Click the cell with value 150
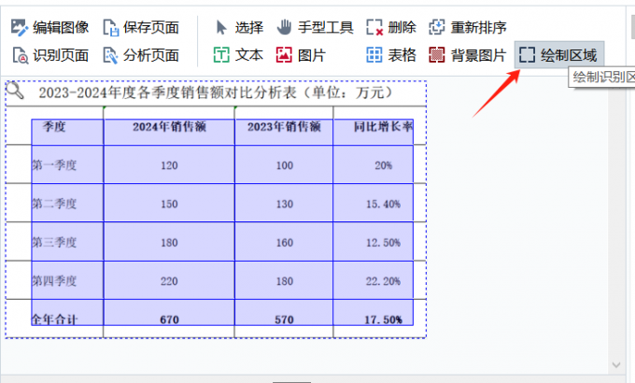 coord(169,203)
